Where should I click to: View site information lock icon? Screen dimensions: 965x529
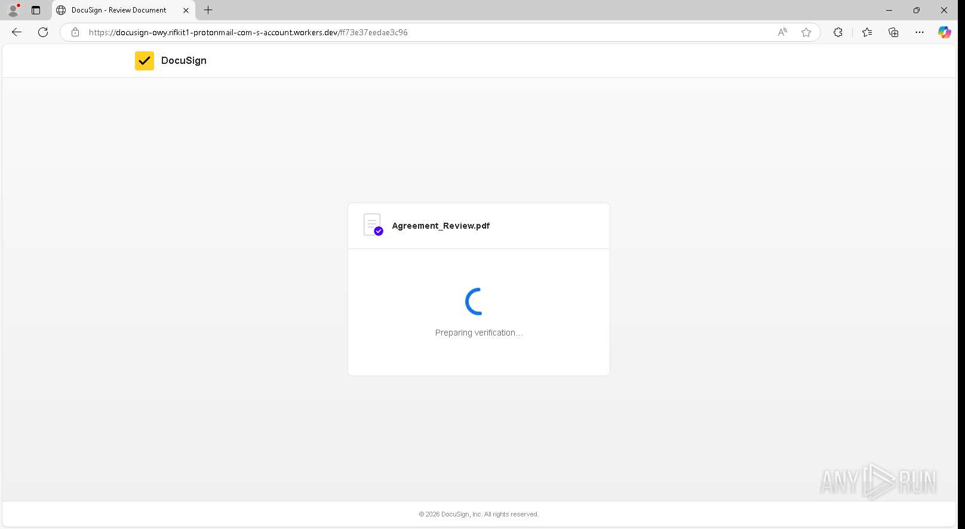(x=75, y=32)
